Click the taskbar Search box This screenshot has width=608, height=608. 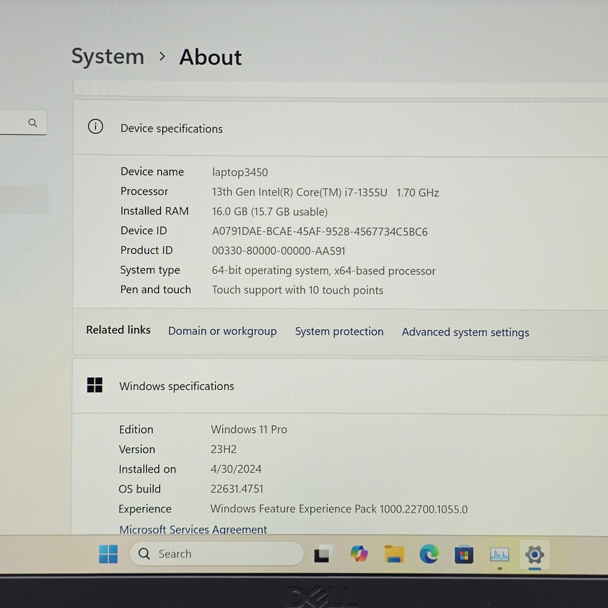[217, 554]
